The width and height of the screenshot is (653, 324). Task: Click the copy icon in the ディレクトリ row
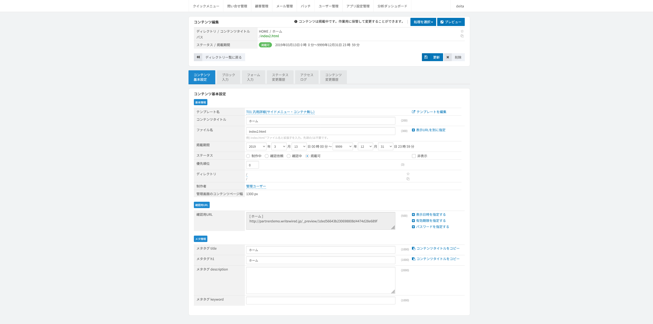(x=408, y=179)
